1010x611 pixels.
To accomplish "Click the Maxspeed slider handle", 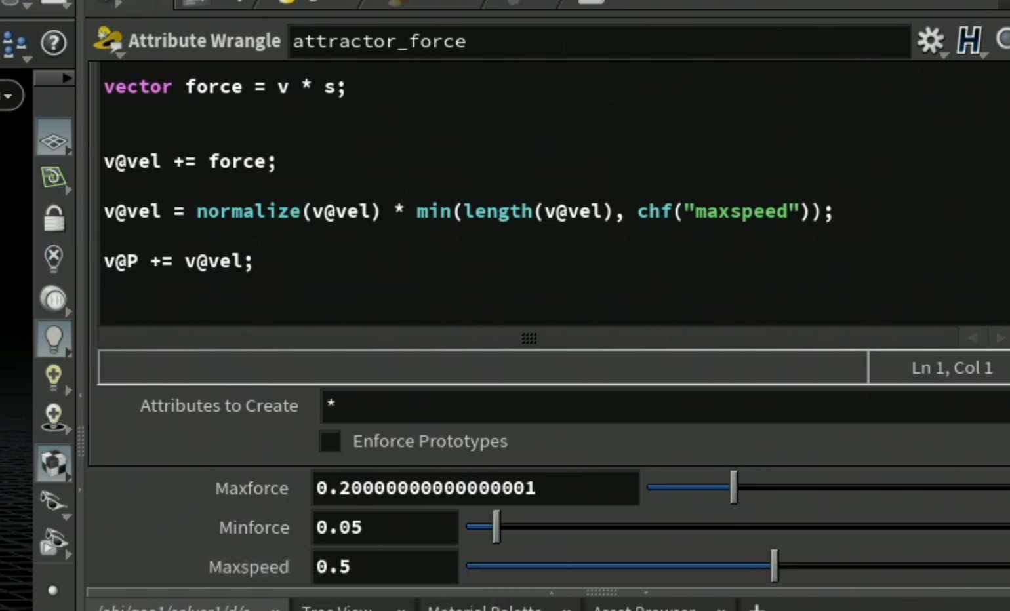I will click(774, 566).
